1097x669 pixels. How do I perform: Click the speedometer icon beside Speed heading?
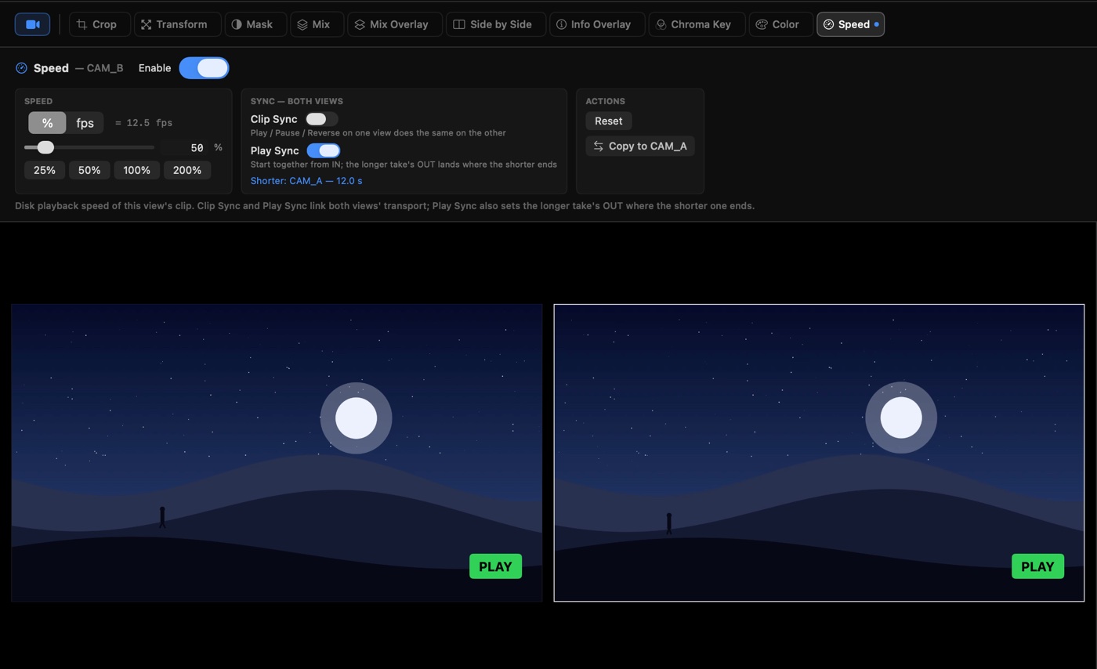21,68
